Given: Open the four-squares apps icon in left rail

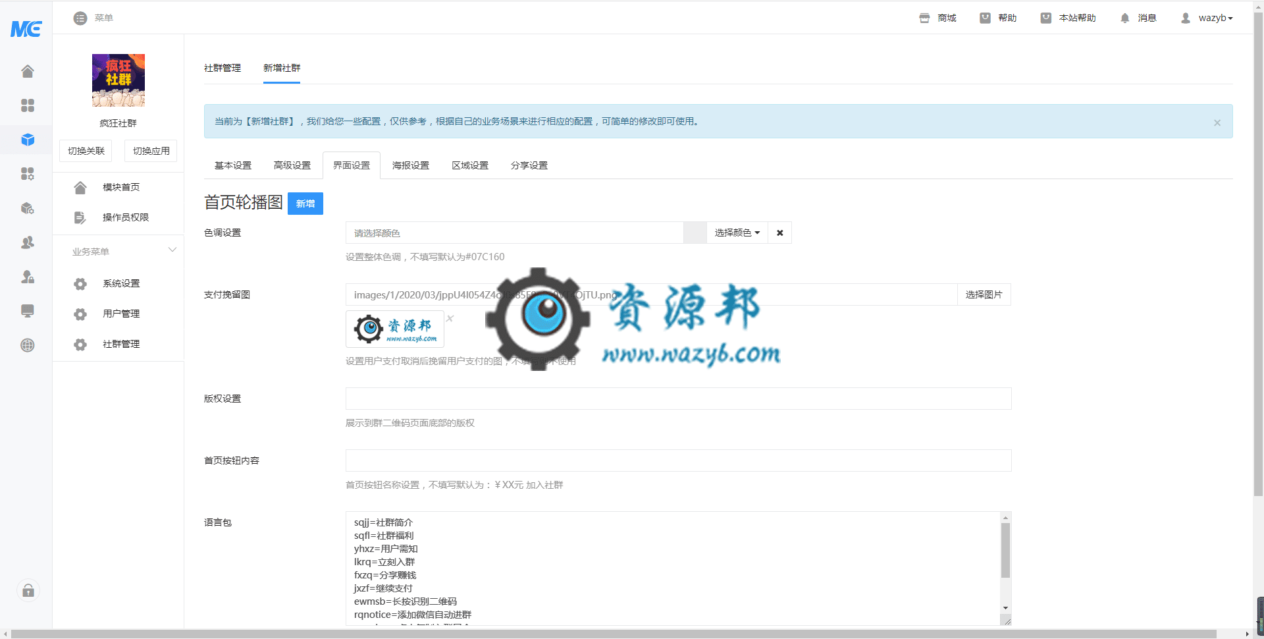Looking at the screenshot, I should click(x=27, y=105).
